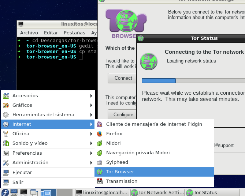
Task: Switch to the second empty workspace
Action: (x=64, y=192)
